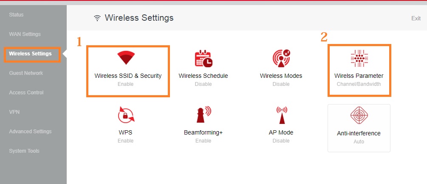Open Guest Network in the sidebar

(26, 73)
